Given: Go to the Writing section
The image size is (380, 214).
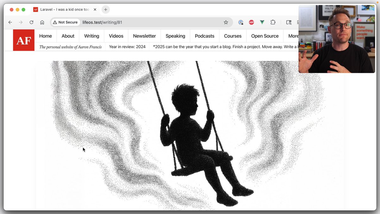Looking at the screenshot, I should (x=92, y=36).
